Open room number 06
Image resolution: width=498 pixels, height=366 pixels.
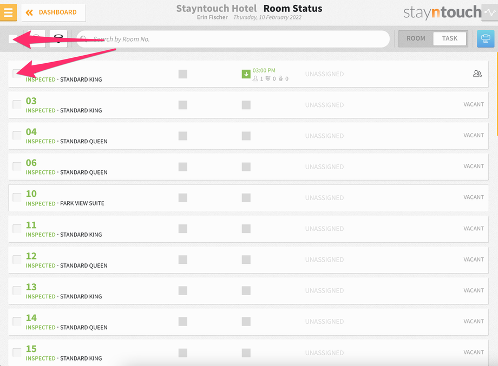tap(31, 163)
